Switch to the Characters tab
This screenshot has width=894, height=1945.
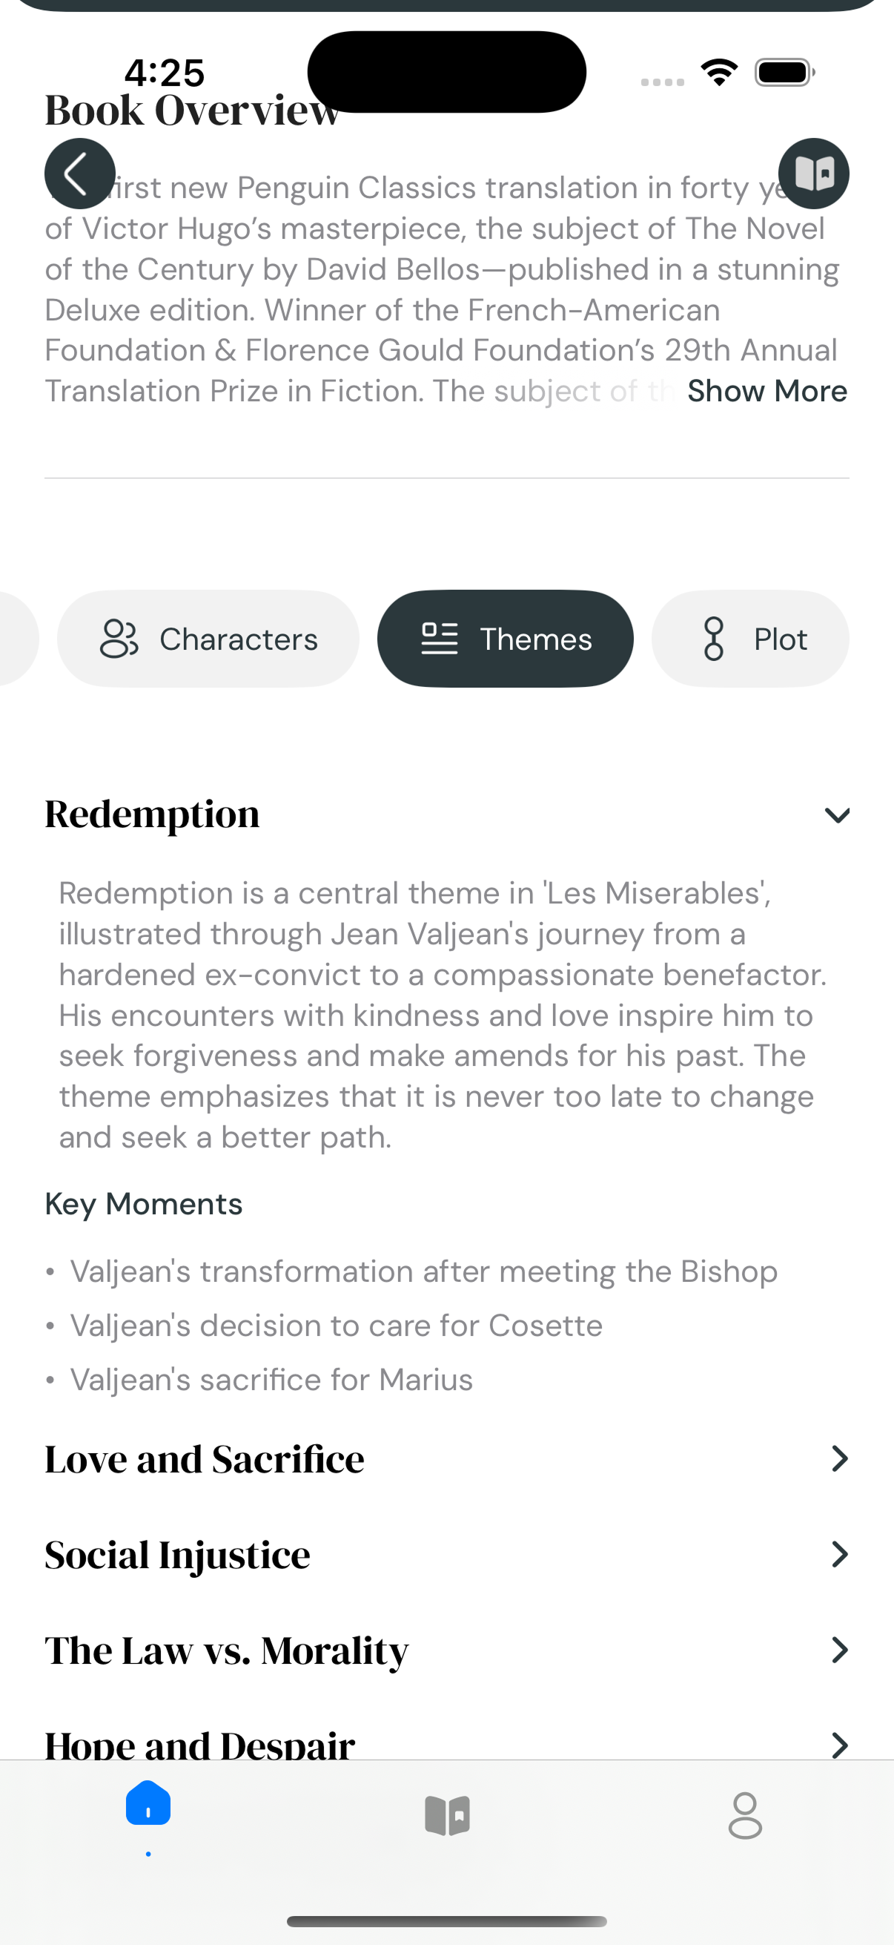pos(208,639)
